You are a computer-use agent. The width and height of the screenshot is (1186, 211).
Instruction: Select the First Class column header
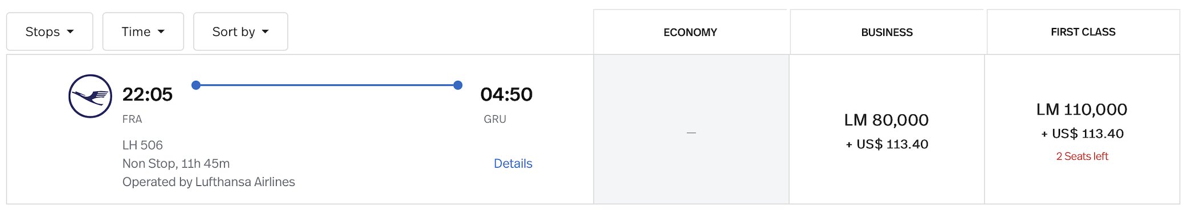point(1083,32)
